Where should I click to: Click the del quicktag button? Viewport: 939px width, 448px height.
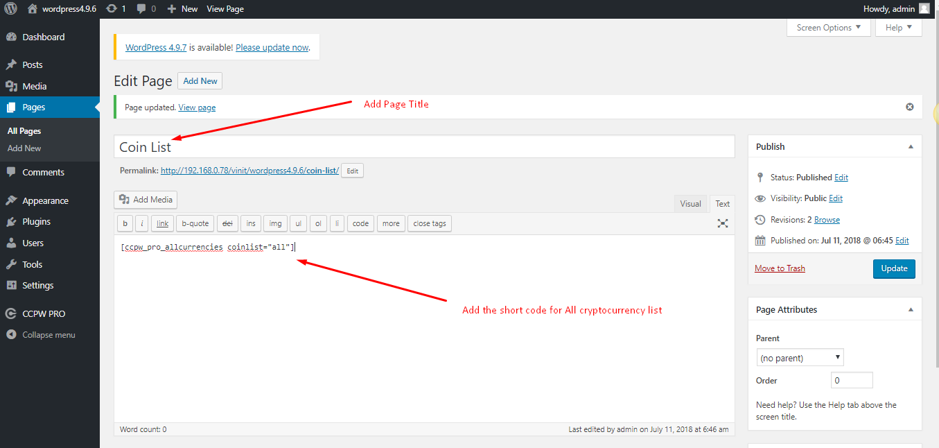tap(227, 223)
